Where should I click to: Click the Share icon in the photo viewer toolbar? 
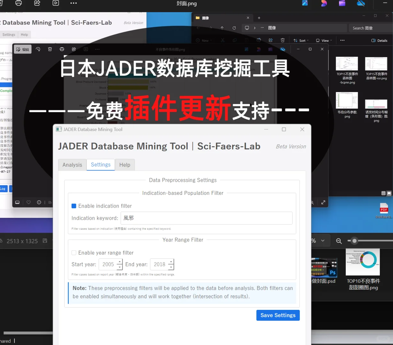74,49
